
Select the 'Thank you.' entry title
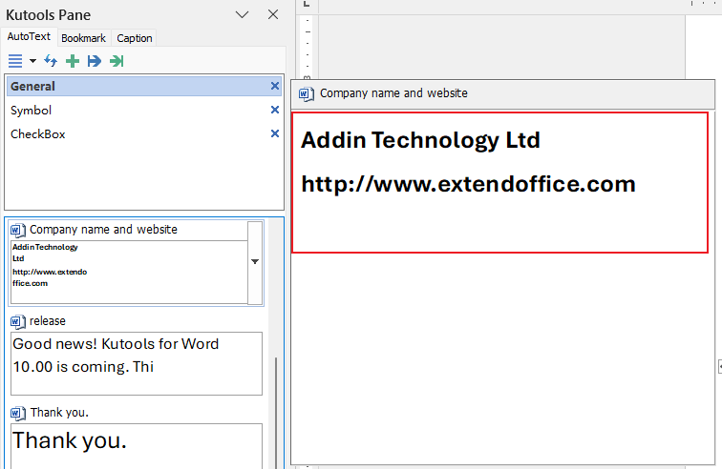click(x=59, y=413)
